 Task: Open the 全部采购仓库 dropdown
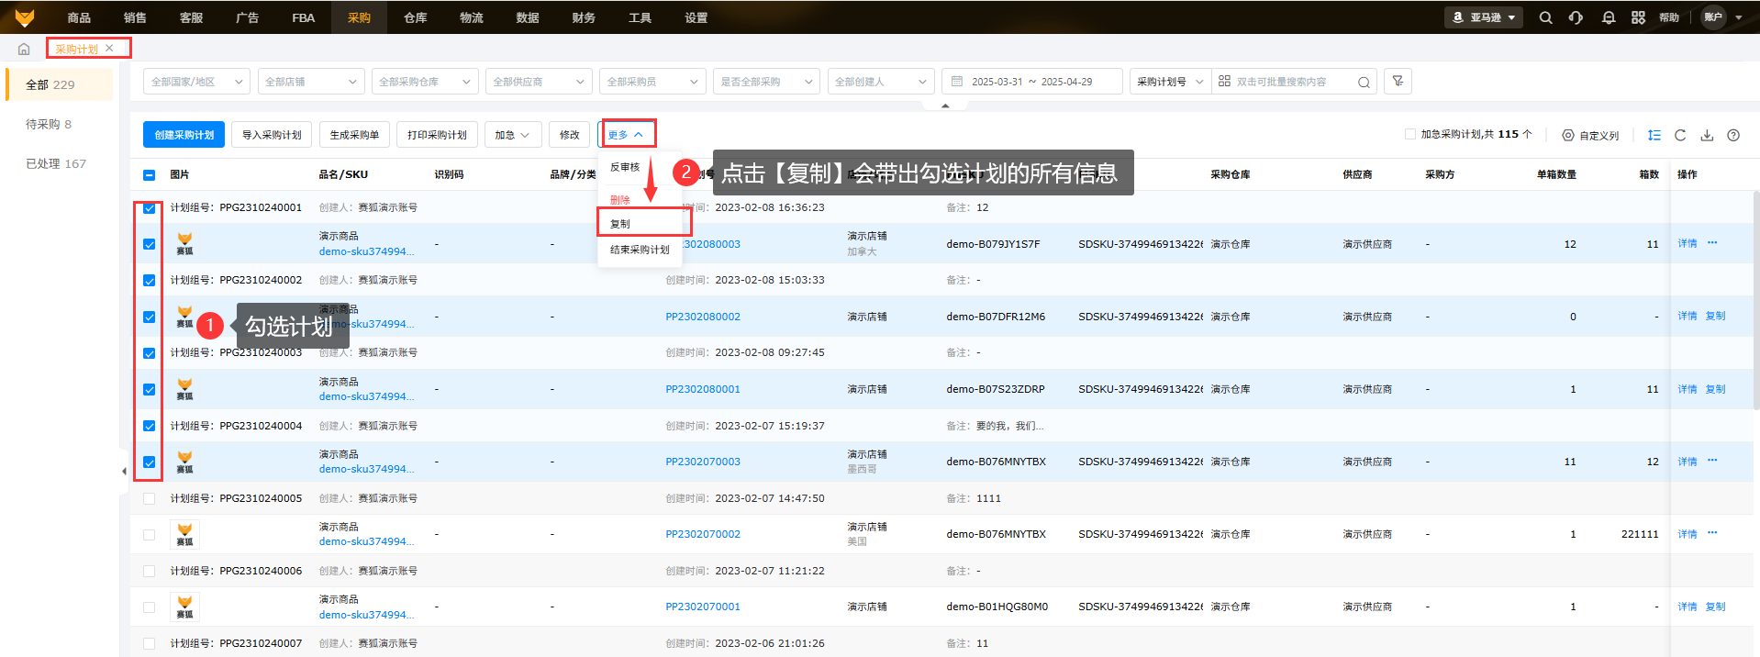(425, 82)
